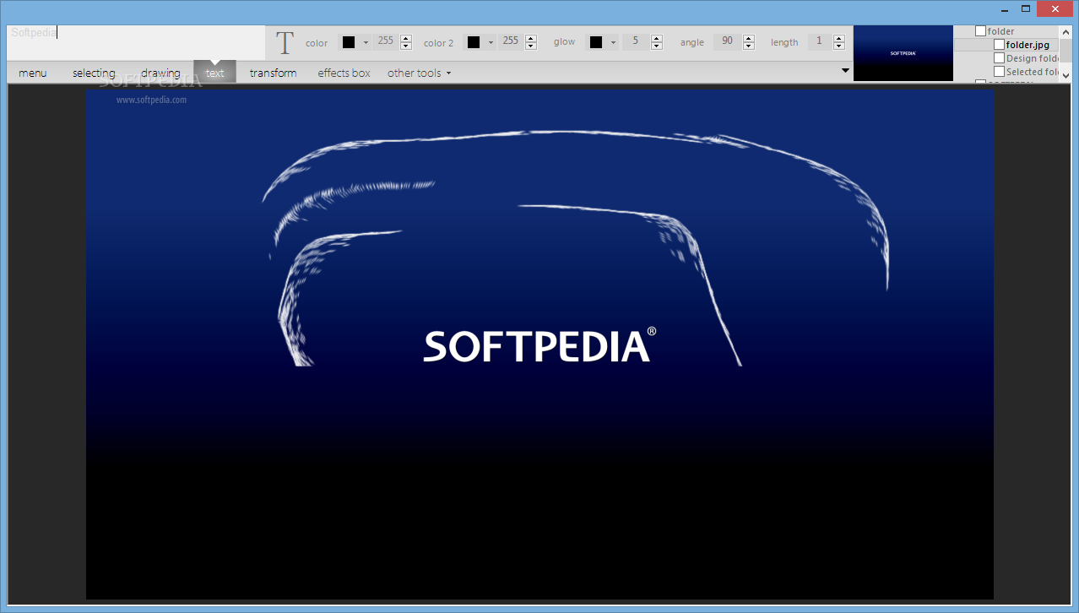Open the effects box tab
This screenshot has width=1079, height=613.
(x=344, y=73)
